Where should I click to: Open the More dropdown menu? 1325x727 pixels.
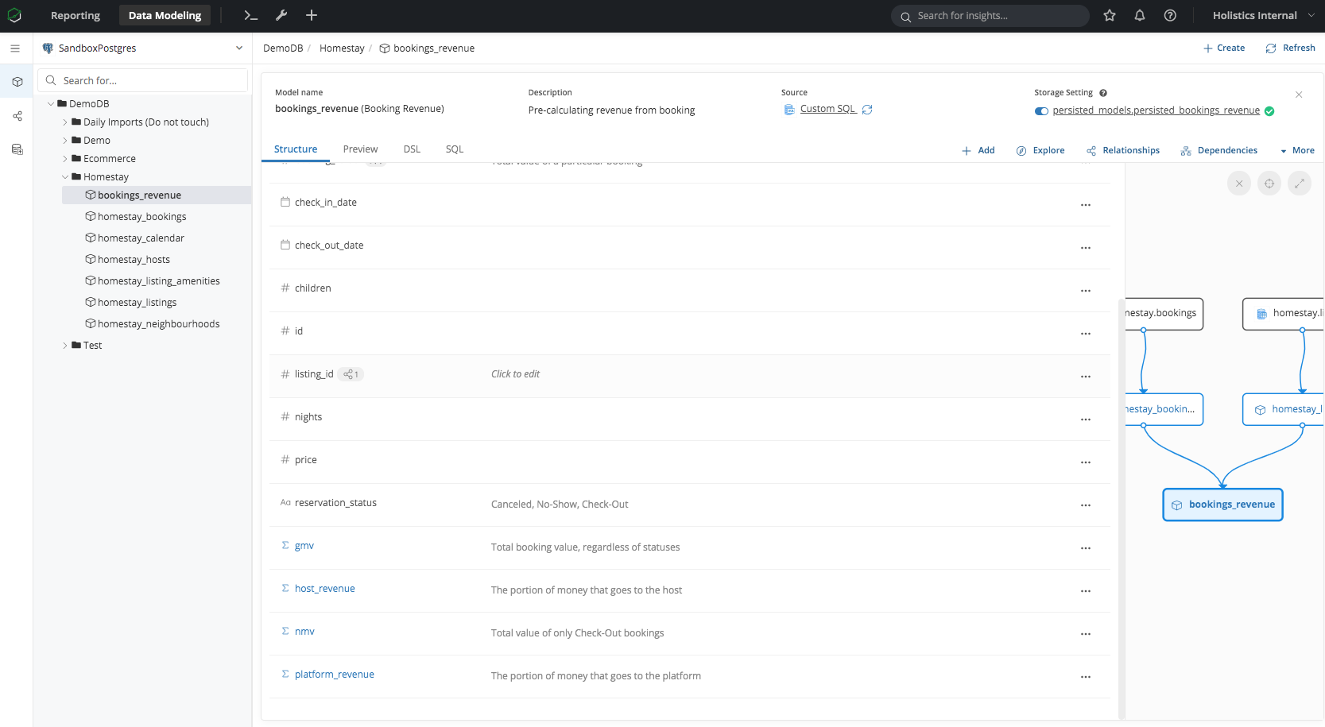(x=1297, y=150)
